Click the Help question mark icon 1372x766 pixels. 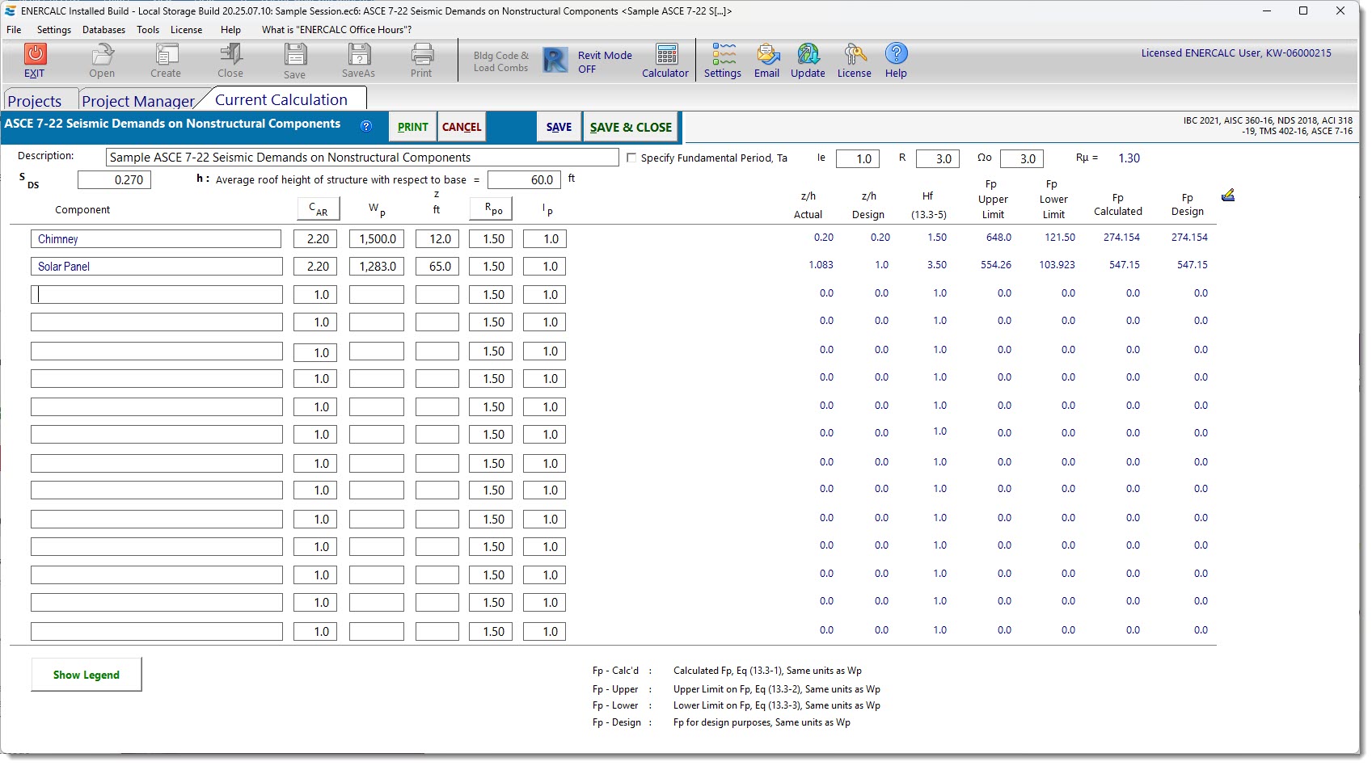click(896, 54)
